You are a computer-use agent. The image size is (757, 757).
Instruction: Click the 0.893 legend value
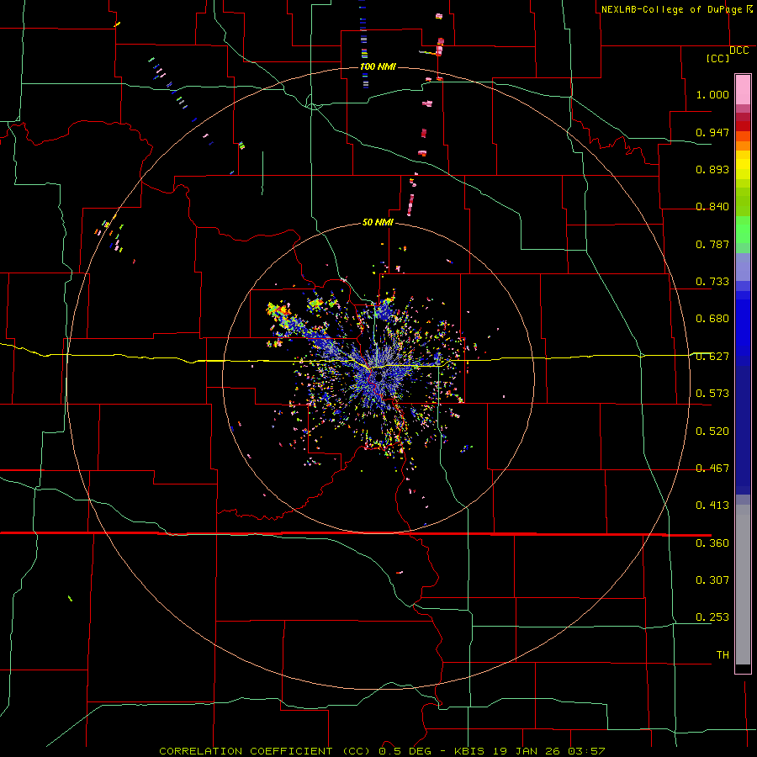click(x=712, y=169)
